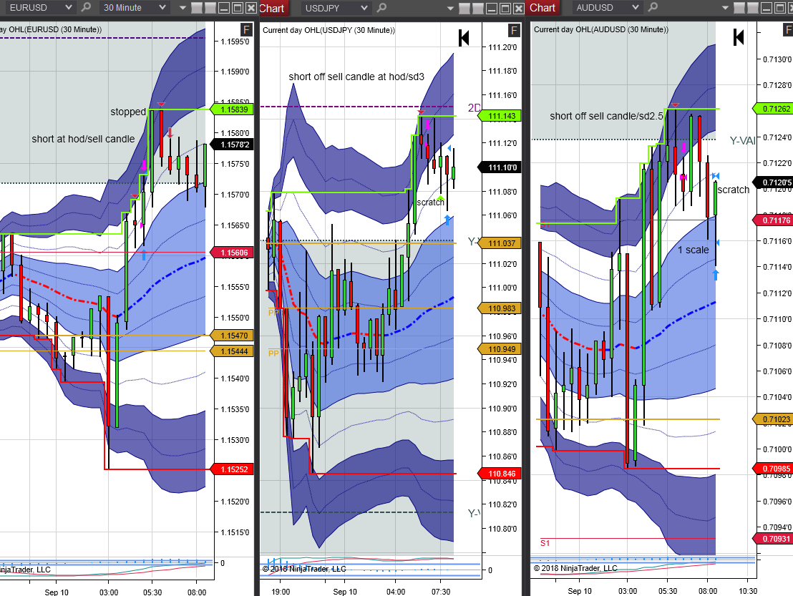Viewport: 793px width, 596px height.
Task: Open instrument search in EURUSD chart
Action: [87, 7]
